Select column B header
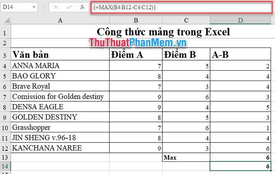This screenshot has height=174, width=275. click(136, 20)
